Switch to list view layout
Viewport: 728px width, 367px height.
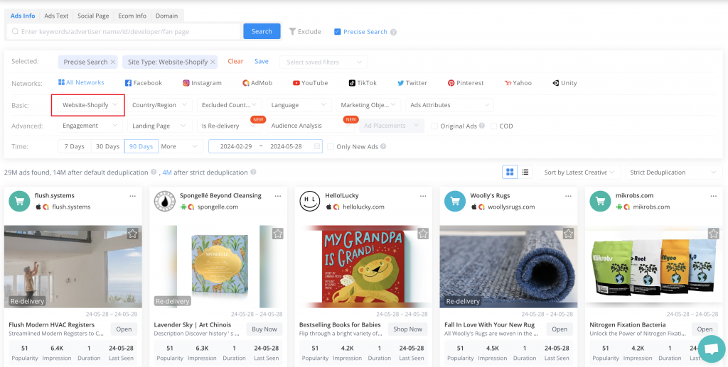525,172
